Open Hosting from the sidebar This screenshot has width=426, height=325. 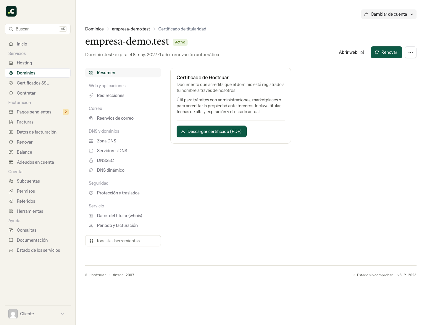click(x=38, y=63)
